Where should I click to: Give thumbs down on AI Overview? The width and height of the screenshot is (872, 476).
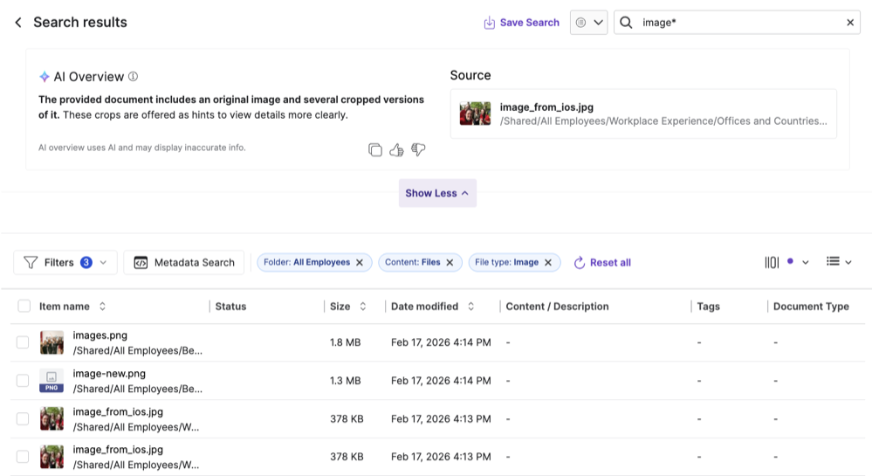coord(418,149)
